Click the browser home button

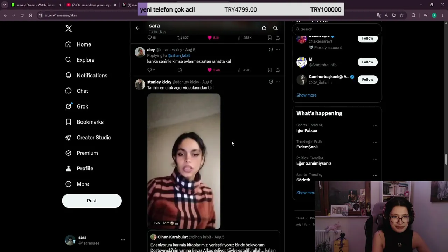[x=30, y=15]
